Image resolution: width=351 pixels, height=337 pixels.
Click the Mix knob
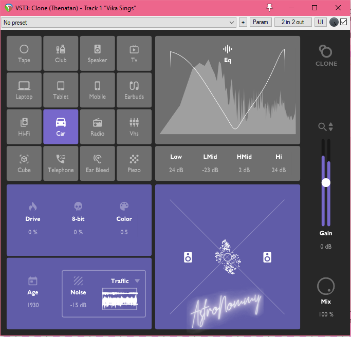click(x=326, y=286)
